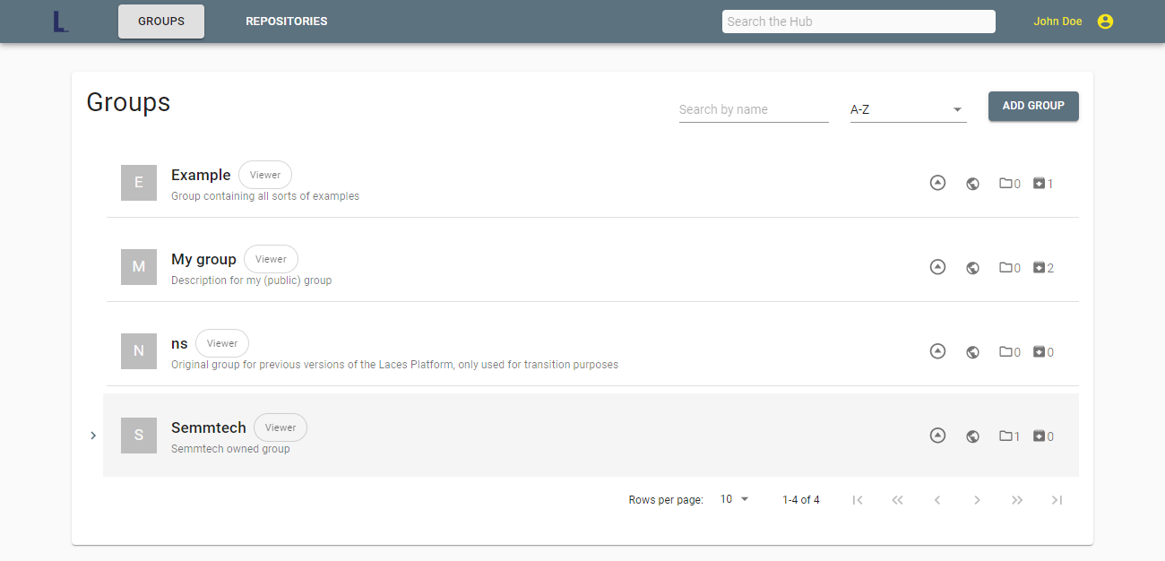The width and height of the screenshot is (1165, 561).
Task: Open the John Doe account avatar icon
Action: pos(1105,22)
